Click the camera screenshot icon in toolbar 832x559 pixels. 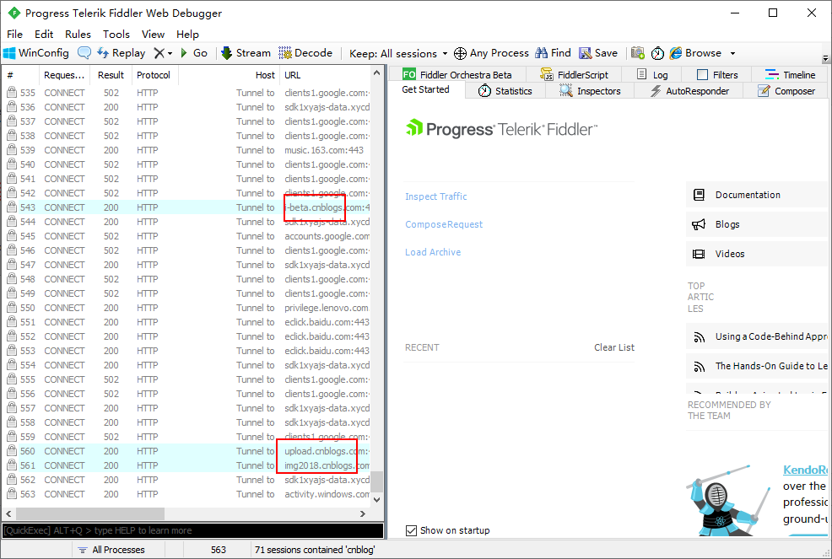click(x=638, y=53)
